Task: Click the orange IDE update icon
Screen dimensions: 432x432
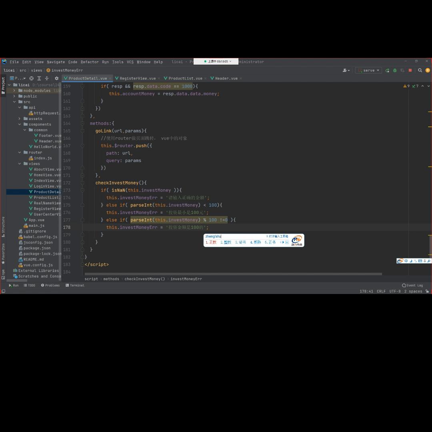Action: coord(428,70)
